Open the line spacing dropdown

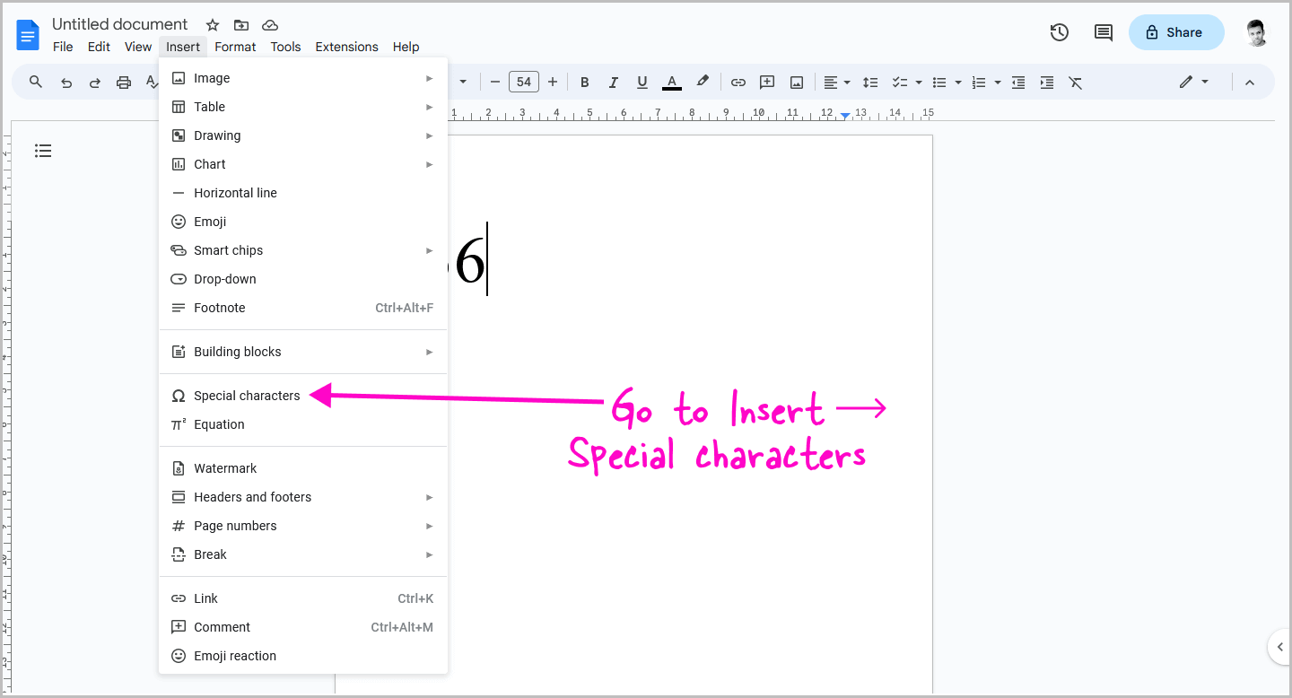870,82
